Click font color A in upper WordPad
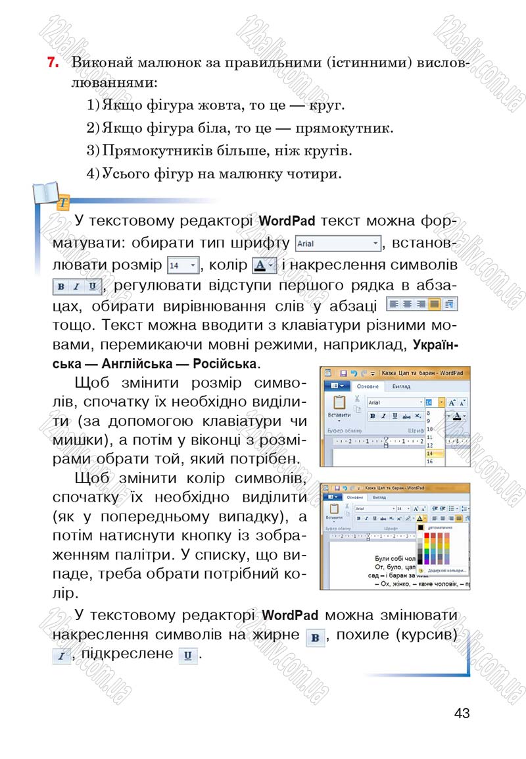 [457, 416]
